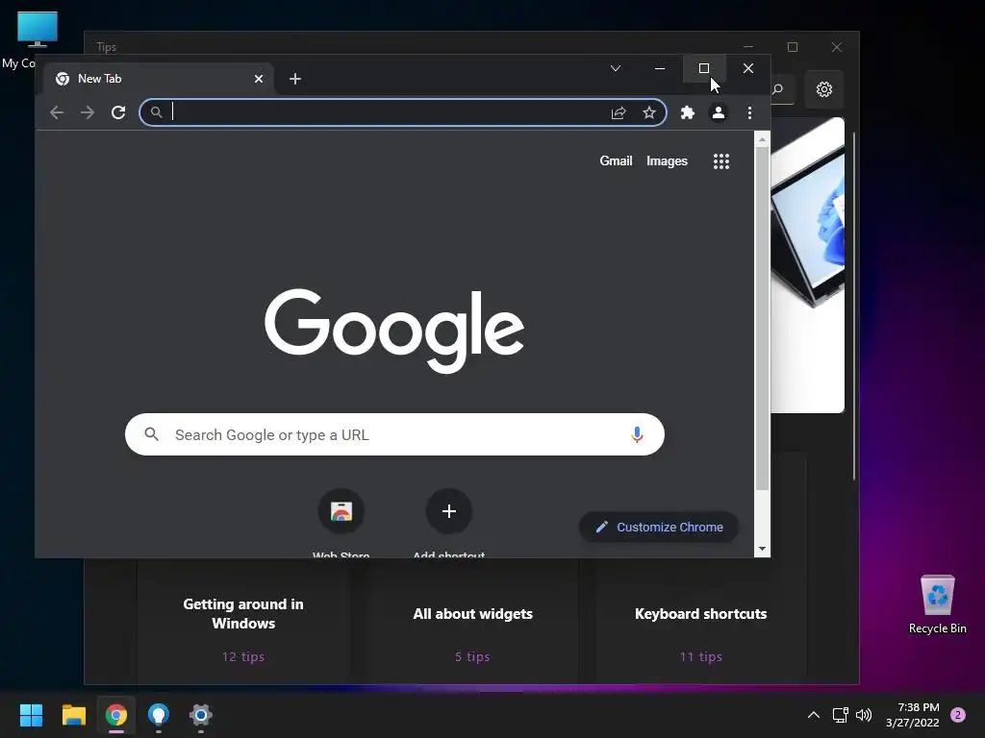Open the Windows Start menu
The height and width of the screenshot is (738, 985).
click(31, 715)
